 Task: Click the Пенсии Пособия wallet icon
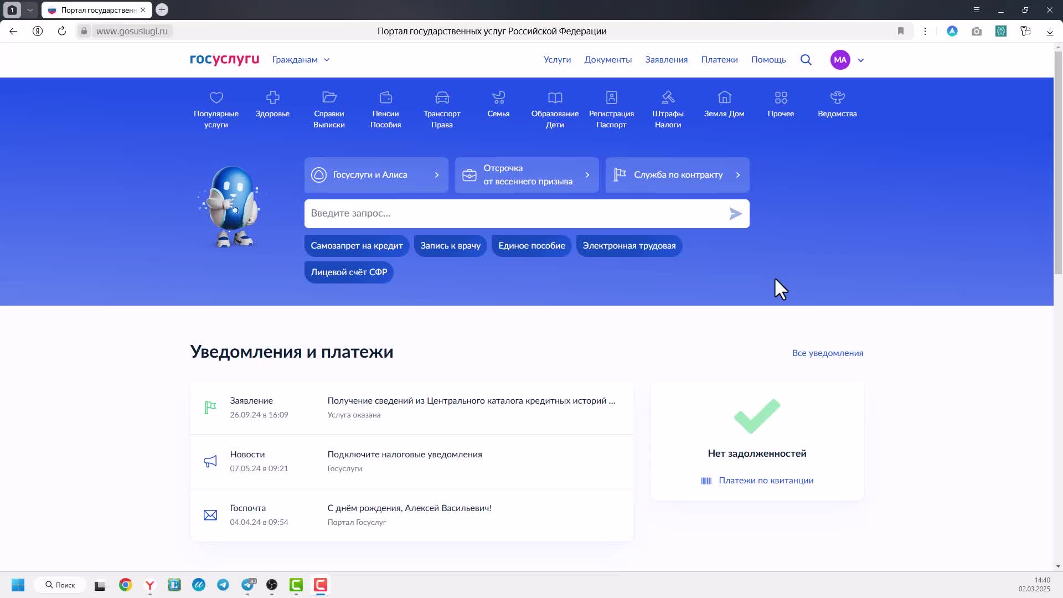pos(385,98)
